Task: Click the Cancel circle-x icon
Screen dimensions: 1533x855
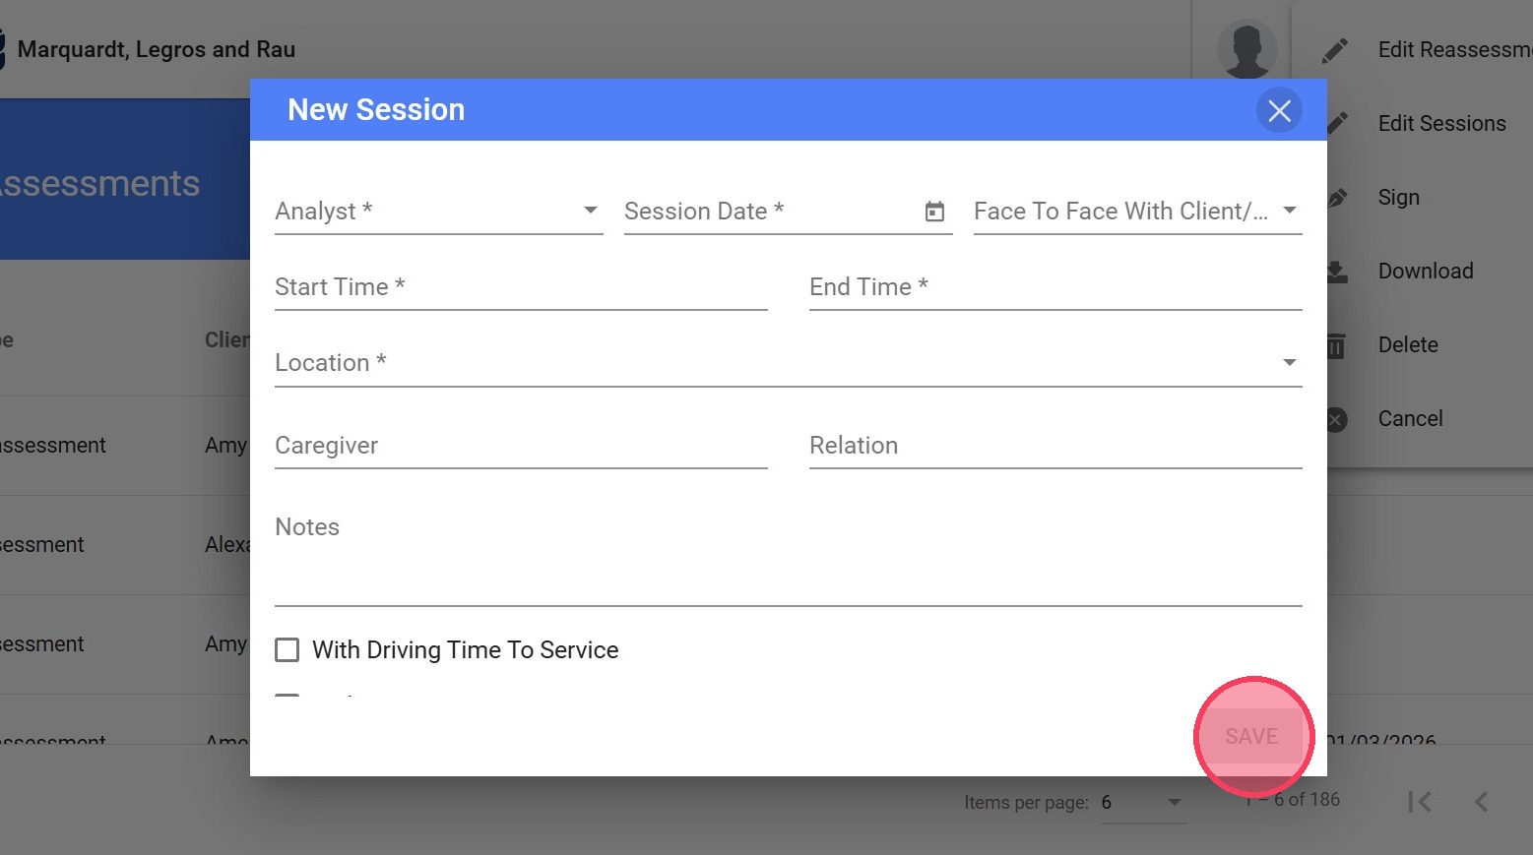Action: tap(1336, 420)
